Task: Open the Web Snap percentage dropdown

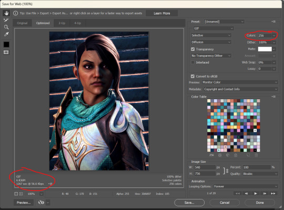Action: coord(274,62)
